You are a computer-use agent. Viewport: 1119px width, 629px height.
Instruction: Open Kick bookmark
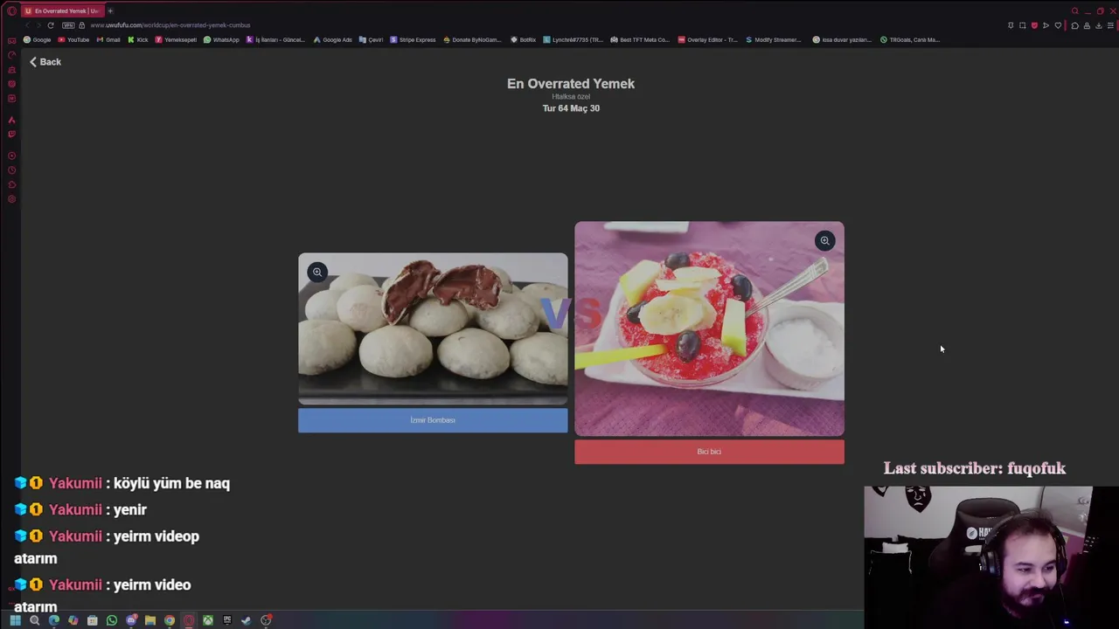pyautogui.click(x=138, y=39)
